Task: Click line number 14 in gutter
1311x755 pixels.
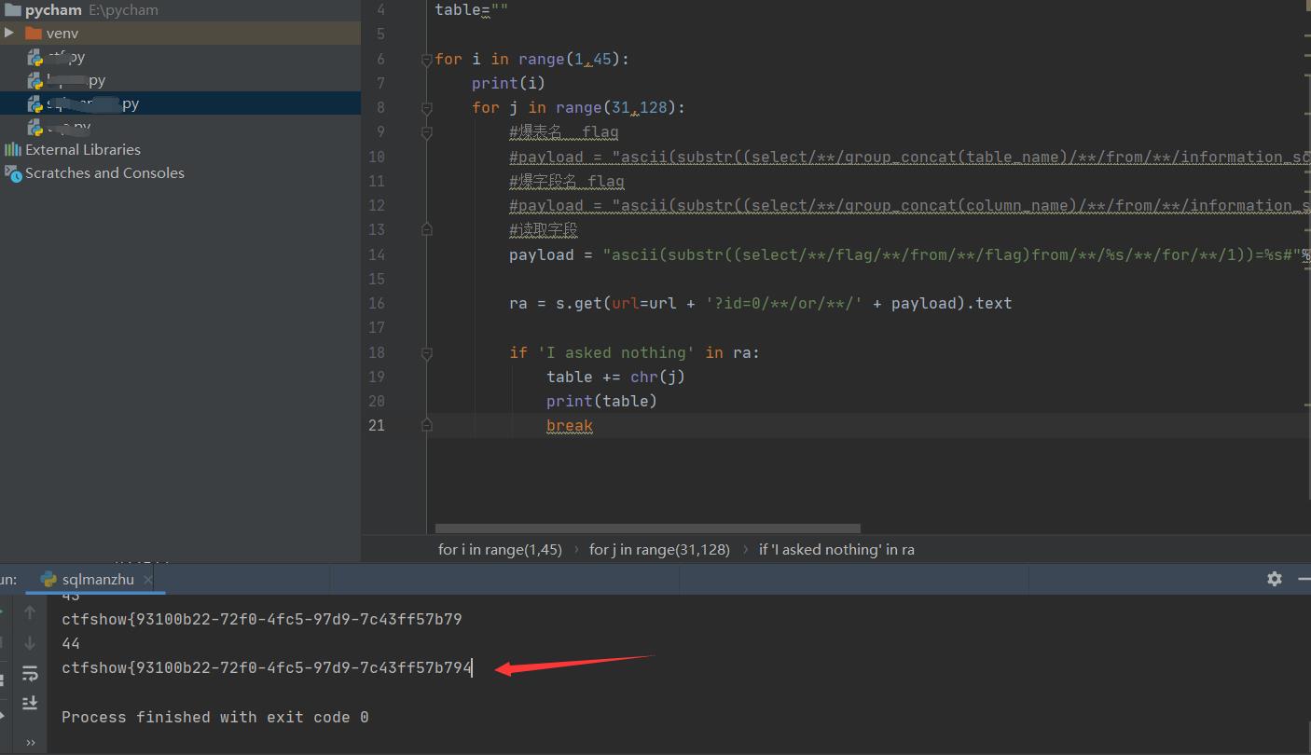Action: coord(376,254)
